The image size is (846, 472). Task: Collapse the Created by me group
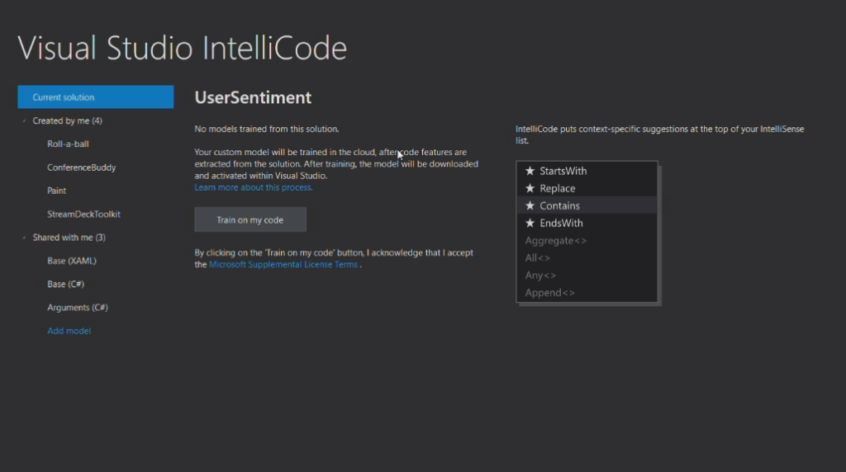coord(24,120)
